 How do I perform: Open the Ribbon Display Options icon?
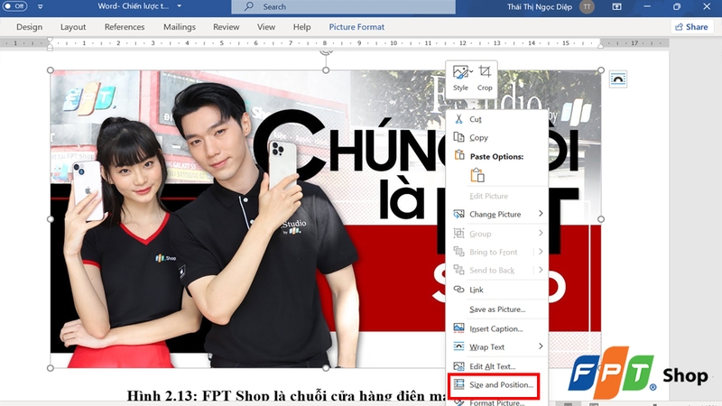(x=616, y=7)
